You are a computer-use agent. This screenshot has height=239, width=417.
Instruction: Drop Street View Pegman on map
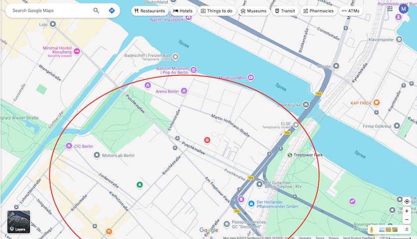pyautogui.click(x=371, y=230)
